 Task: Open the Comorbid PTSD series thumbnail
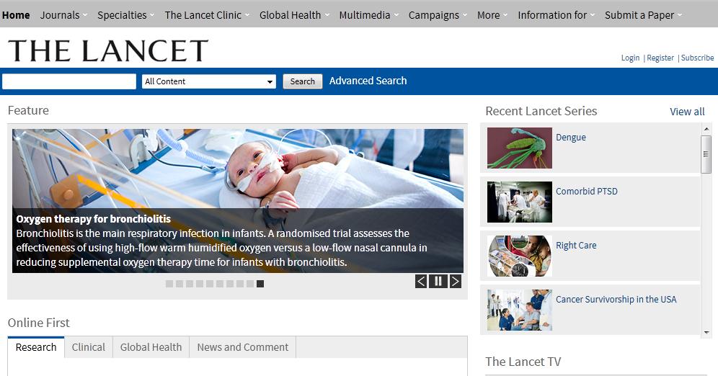[519, 202]
